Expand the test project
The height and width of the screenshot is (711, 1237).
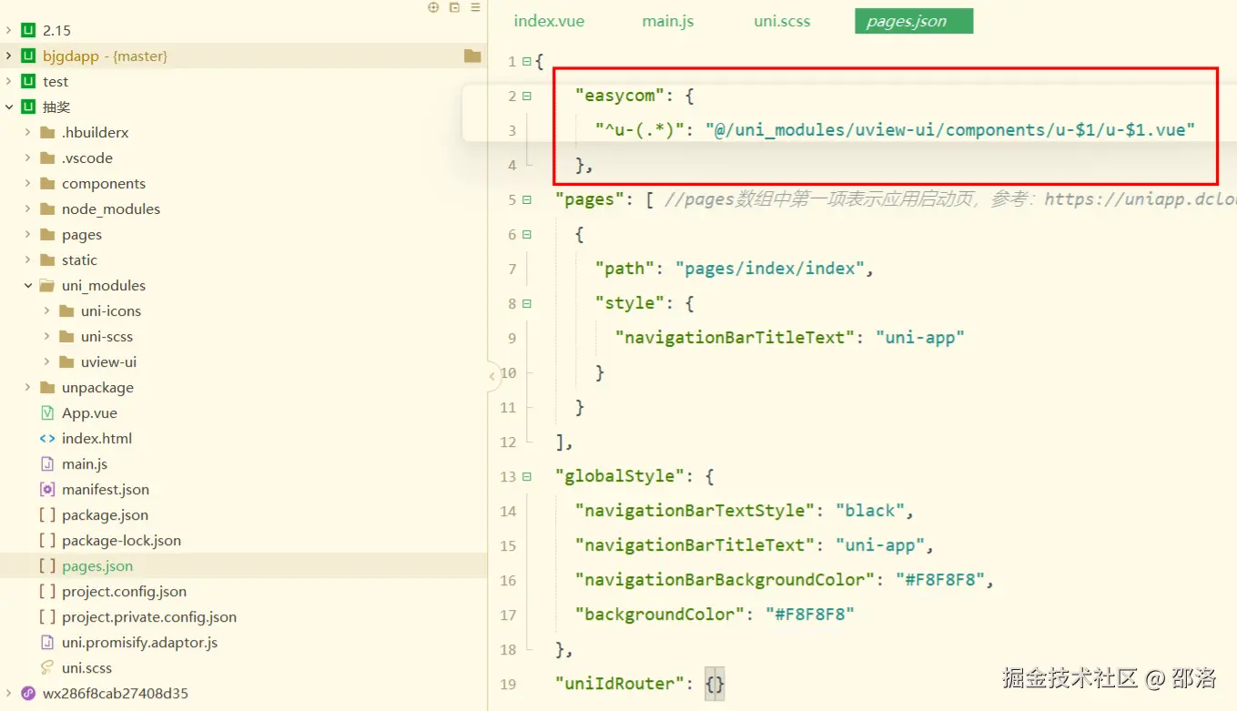coord(9,81)
